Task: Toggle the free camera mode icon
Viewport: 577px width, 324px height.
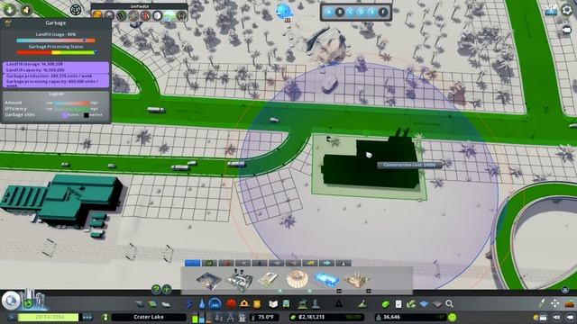Action: pos(567,30)
